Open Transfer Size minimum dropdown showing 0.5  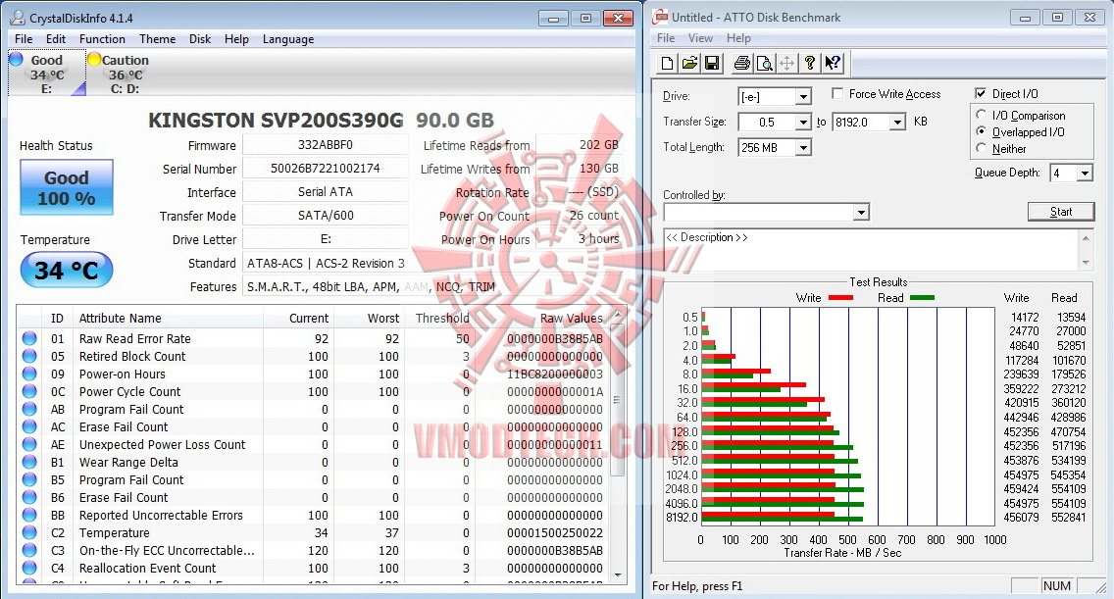click(x=803, y=123)
